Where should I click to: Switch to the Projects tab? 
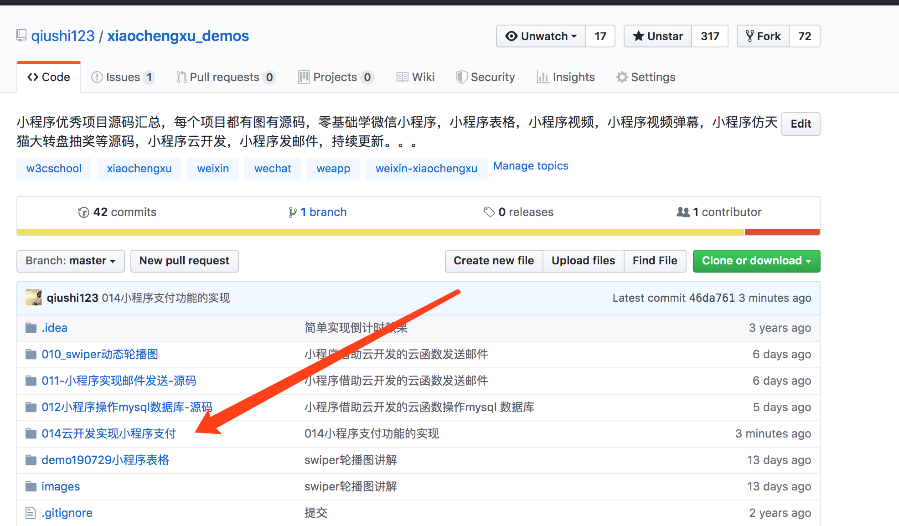coord(336,77)
